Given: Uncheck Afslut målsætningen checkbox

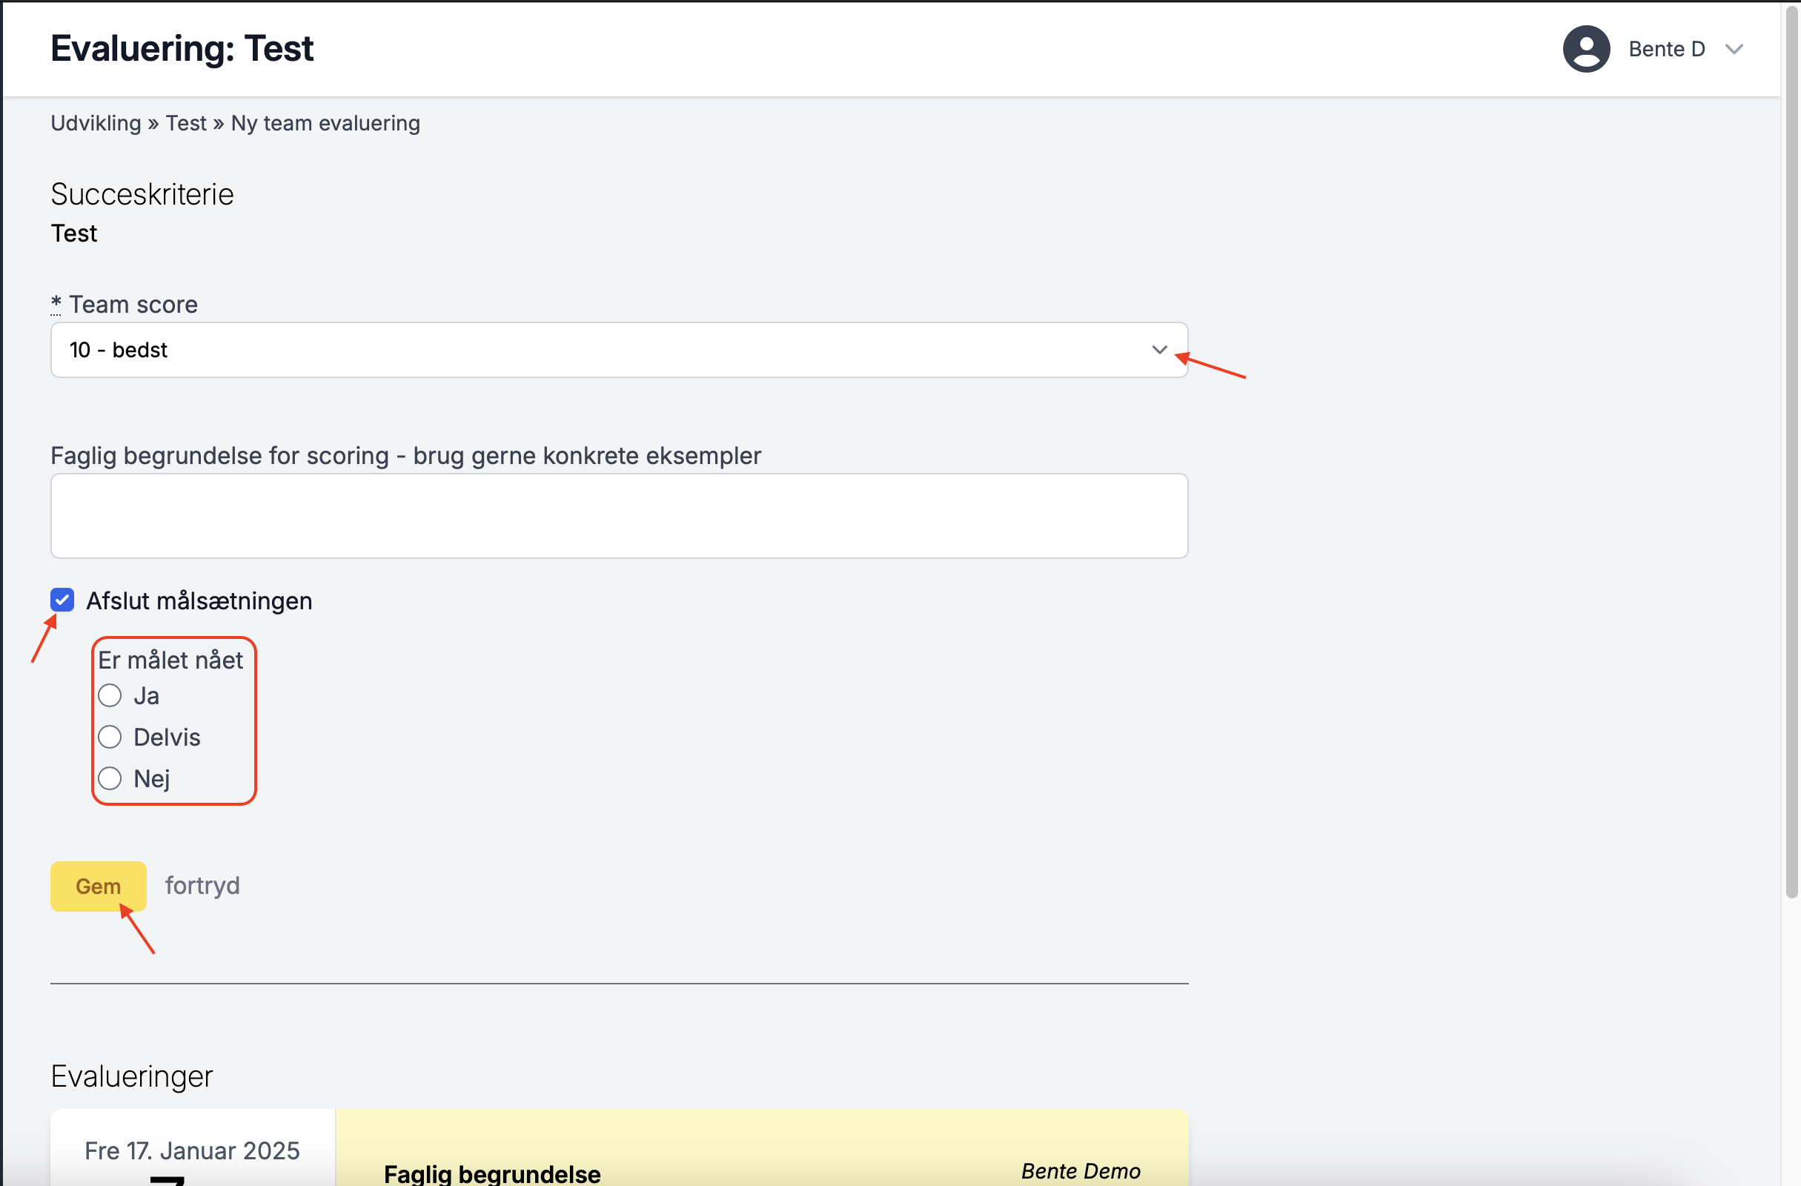Looking at the screenshot, I should click(62, 600).
